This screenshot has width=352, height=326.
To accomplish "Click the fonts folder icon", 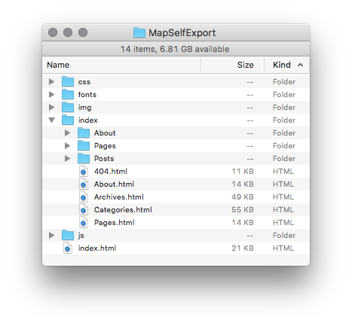I will pos(68,94).
